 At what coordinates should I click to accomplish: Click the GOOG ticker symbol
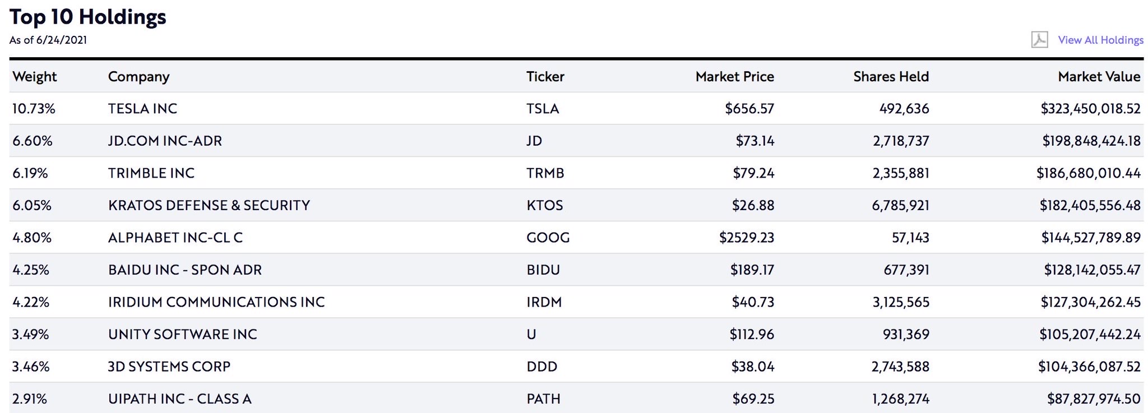pyautogui.click(x=548, y=238)
